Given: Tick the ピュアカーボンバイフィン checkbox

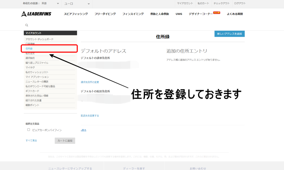Looking at the screenshot, I should [29, 130].
